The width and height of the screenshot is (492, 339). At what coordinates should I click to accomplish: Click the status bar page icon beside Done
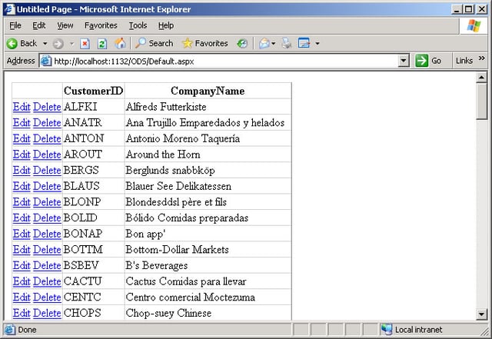coord(10,330)
